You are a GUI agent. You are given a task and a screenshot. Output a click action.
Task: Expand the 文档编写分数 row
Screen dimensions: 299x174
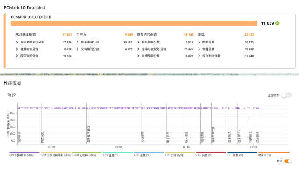coord(78,49)
